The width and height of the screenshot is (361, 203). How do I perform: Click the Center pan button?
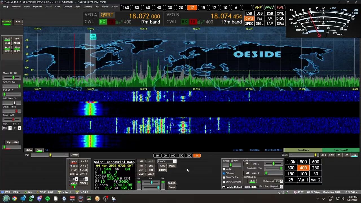pyautogui.click(x=74, y=155)
